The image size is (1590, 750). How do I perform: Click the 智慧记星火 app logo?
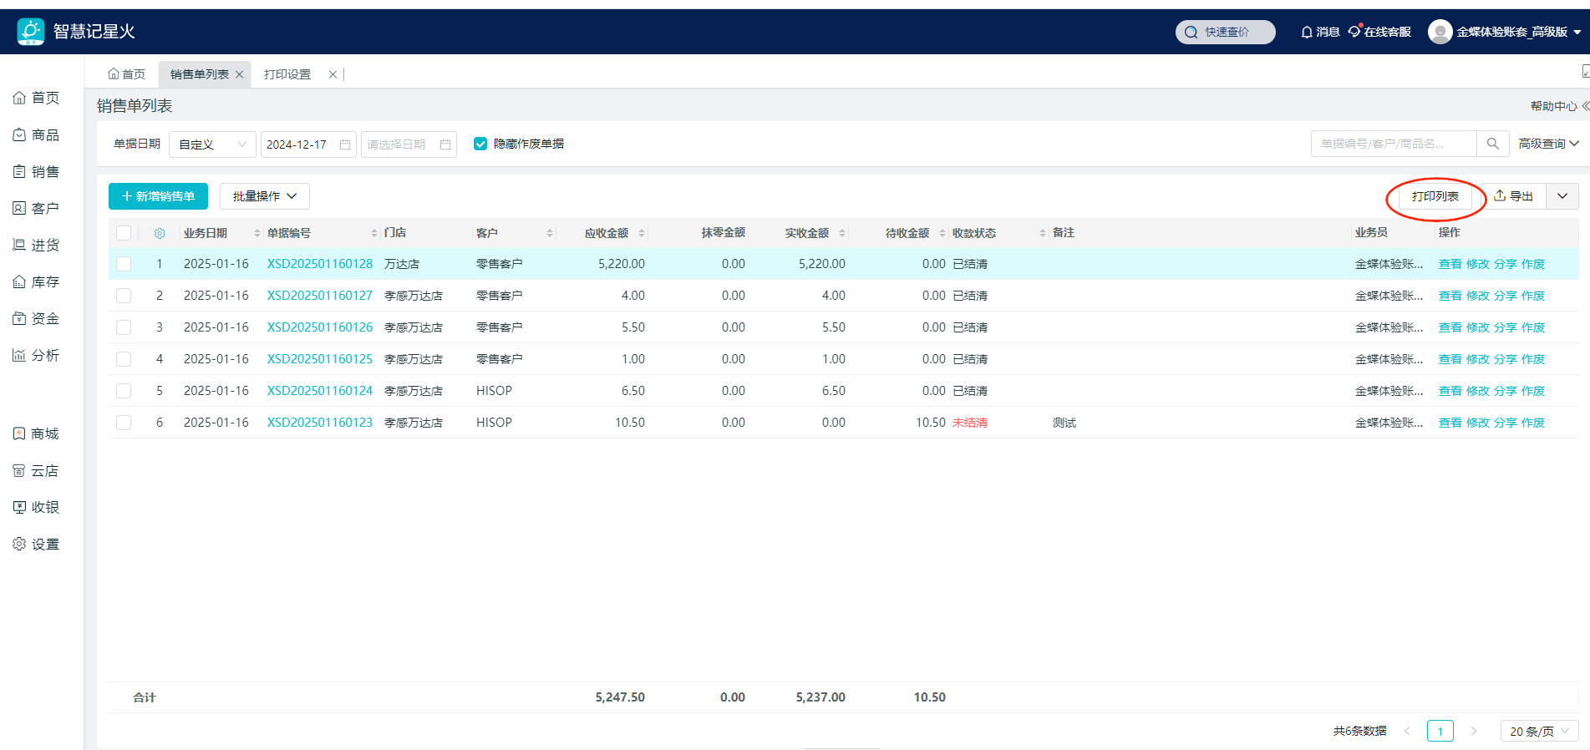31,32
